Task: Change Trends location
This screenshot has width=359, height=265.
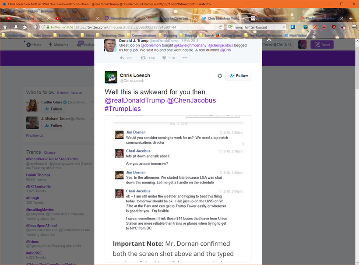Action: tap(49, 152)
